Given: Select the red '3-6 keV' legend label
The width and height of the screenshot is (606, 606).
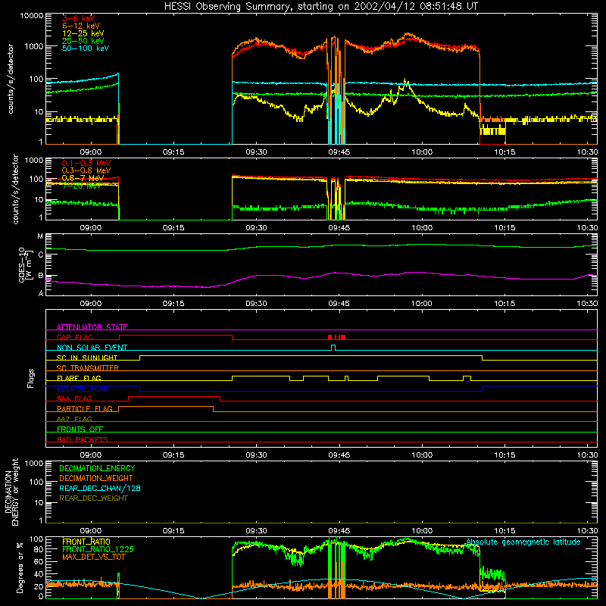Looking at the screenshot, I should coord(79,18).
